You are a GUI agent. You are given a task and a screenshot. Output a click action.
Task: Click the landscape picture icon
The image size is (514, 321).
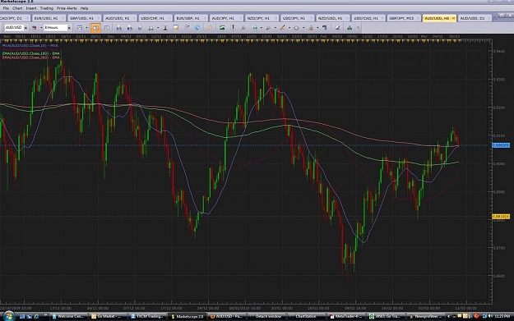(222, 28)
